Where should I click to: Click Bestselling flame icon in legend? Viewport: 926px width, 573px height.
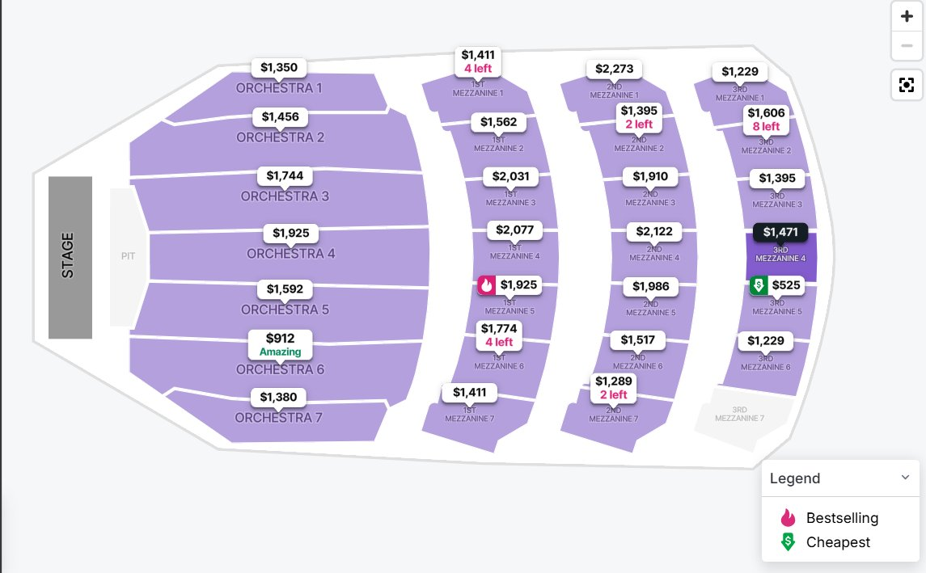pos(788,517)
